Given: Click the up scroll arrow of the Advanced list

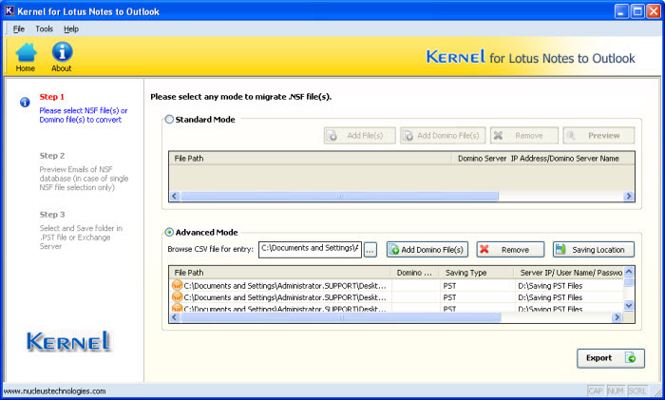Looking at the screenshot, I should pyautogui.click(x=629, y=272).
